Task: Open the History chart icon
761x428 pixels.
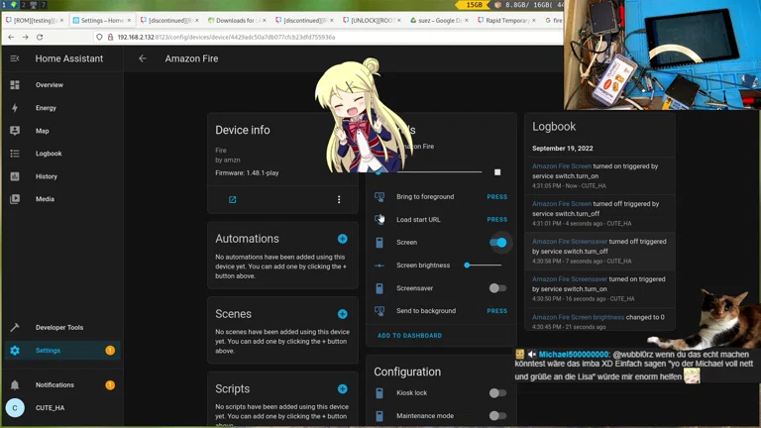Action: [15, 176]
